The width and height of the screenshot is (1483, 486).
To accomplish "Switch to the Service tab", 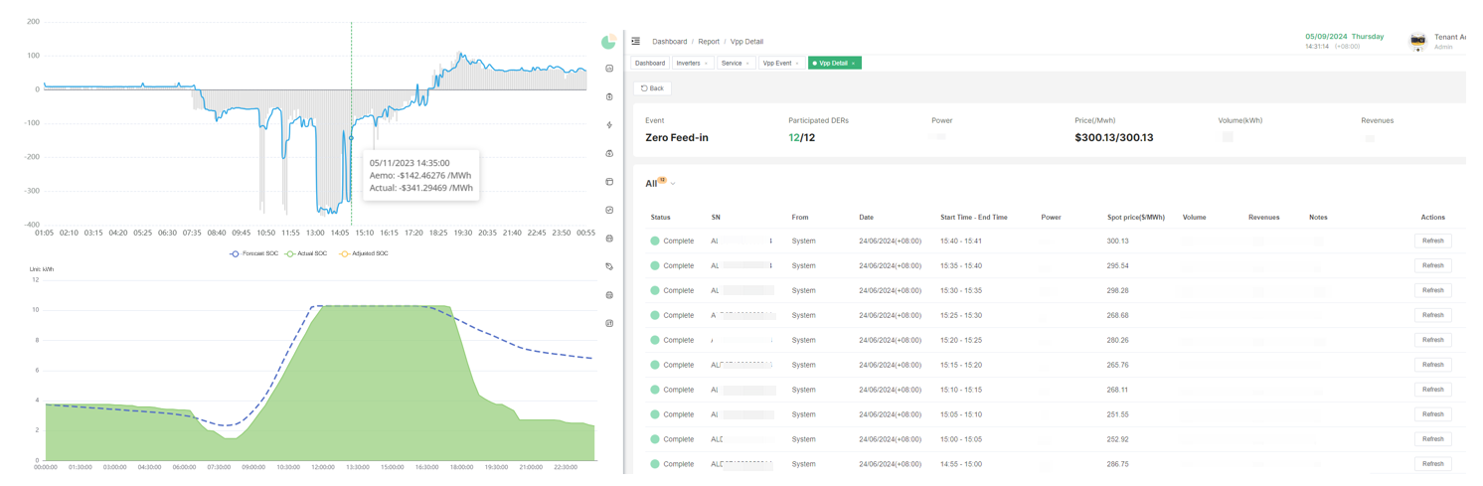I will click(x=736, y=63).
